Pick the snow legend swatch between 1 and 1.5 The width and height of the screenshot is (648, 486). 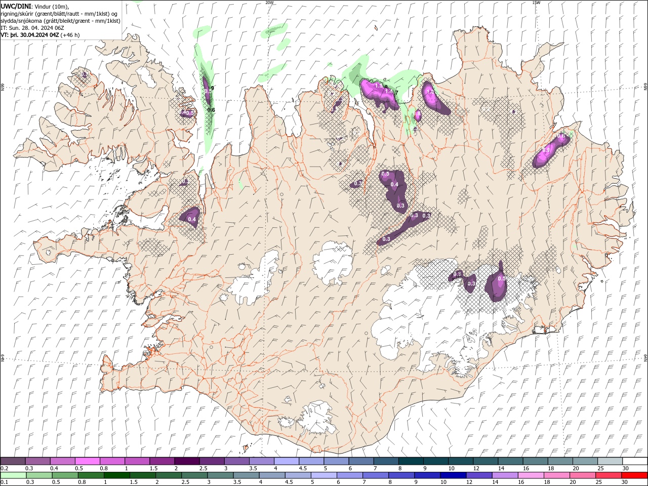point(137,461)
